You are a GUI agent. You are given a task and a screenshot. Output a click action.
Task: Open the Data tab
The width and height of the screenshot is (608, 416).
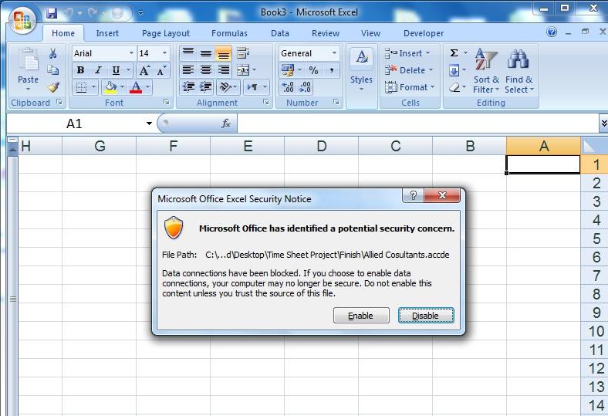280,33
